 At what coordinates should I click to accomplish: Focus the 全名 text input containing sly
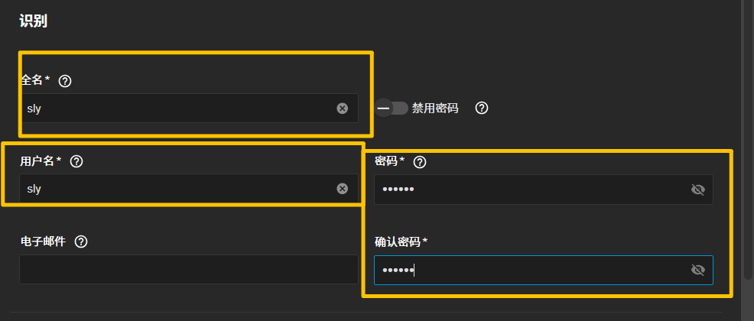[188, 108]
